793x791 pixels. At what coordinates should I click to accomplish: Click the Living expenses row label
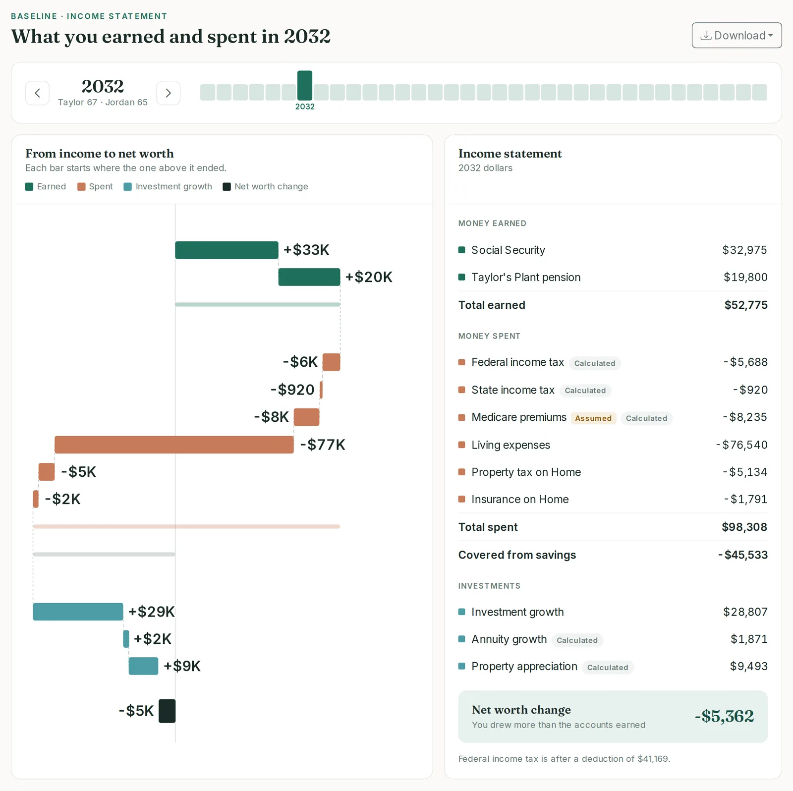pyautogui.click(x=510, y=445)
